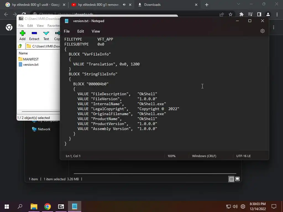Open Chrome from taskbar
The image size is (283, 212).
[48, 206]
